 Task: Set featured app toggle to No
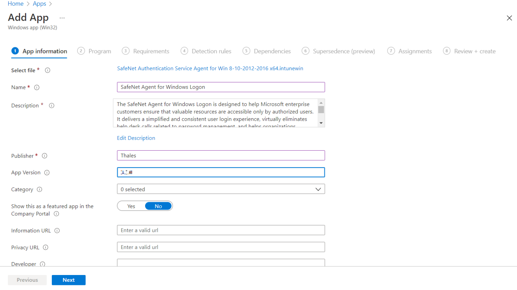click(x=158, y=206)
